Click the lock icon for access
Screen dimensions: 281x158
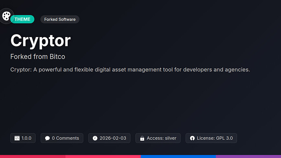click(x=142, y=138)
